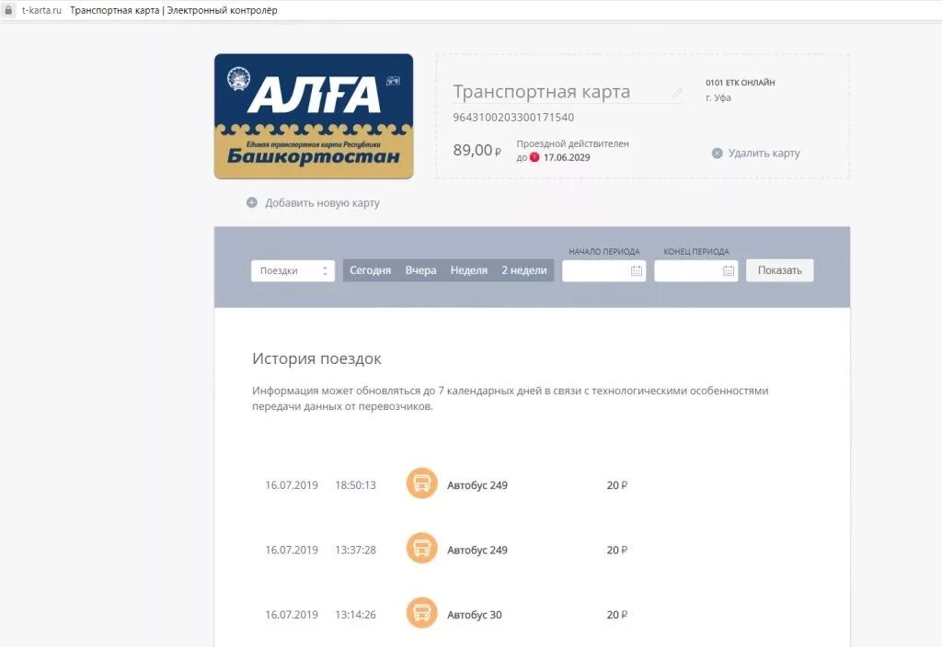
Task: Click the АЛFA Башкортостан card image
Action: tap(314, 117)
